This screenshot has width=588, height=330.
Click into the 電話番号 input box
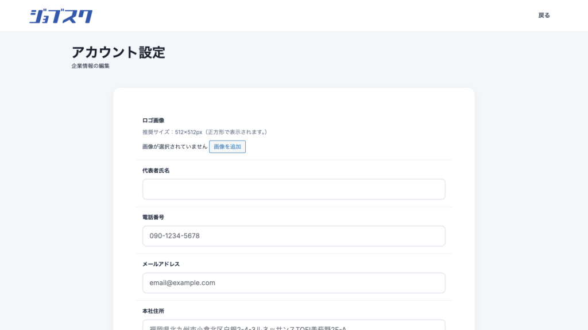(293, 236)
